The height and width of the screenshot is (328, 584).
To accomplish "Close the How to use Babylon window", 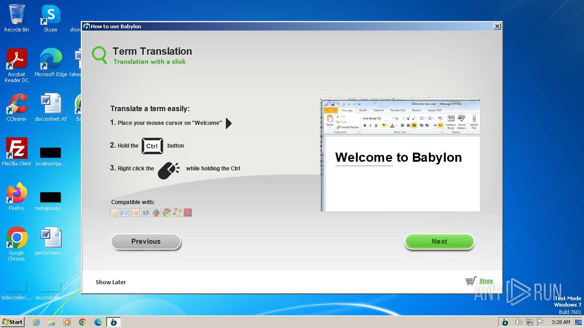I will [497, 26].
